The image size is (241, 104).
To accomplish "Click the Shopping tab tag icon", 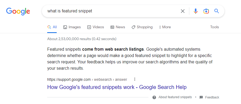I will (x=133, y=27).
